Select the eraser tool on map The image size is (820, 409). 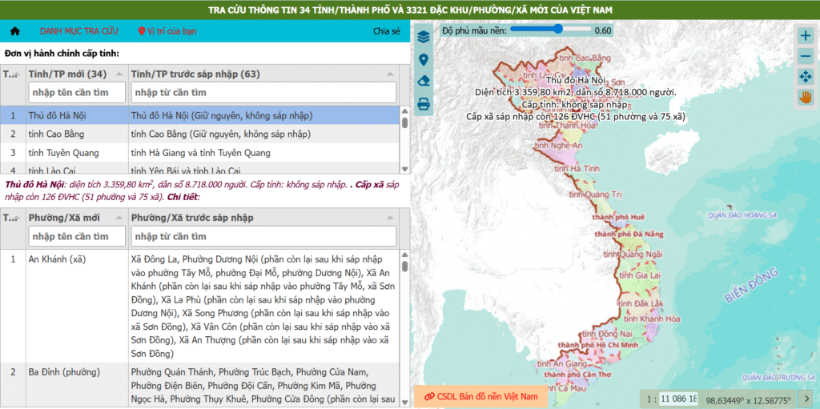pos(424,81)
